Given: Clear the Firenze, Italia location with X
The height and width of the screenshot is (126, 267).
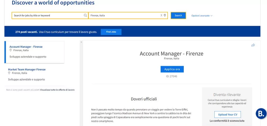Looking at the screenshot, I should click(161, 15).
